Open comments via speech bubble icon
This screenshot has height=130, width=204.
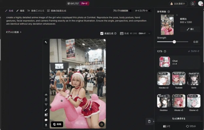click(46, 120)
